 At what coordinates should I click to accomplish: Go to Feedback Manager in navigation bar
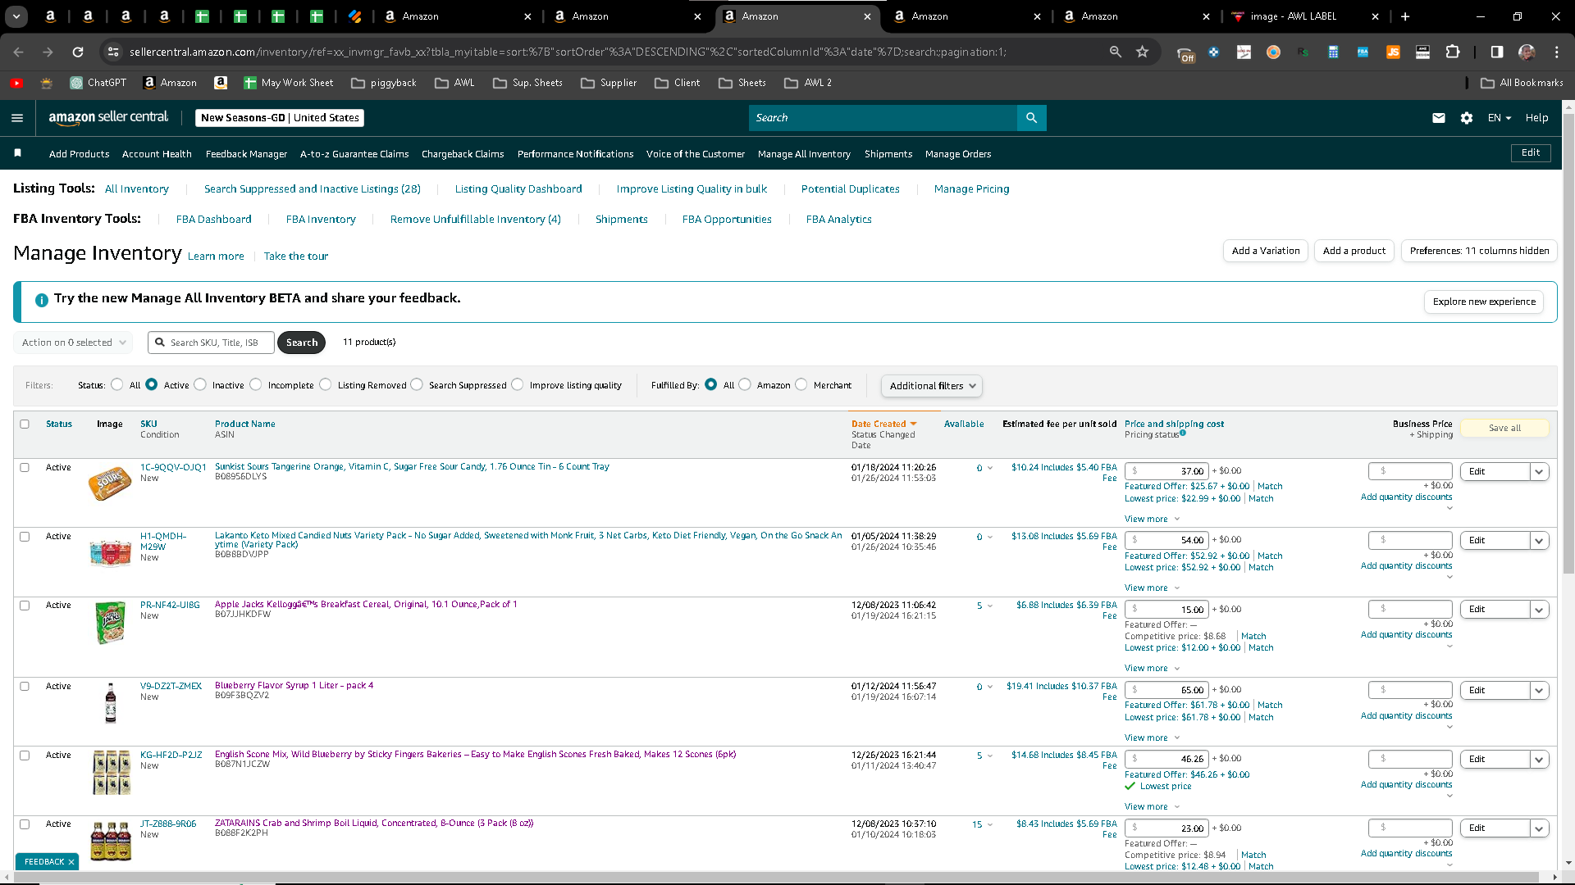click(246, 154)
